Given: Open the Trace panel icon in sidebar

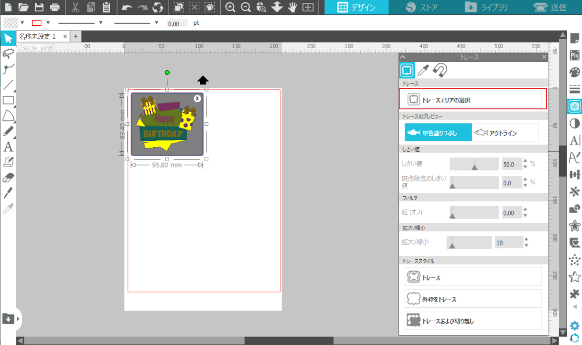Looking at the screenshot, I should (575, 107).
